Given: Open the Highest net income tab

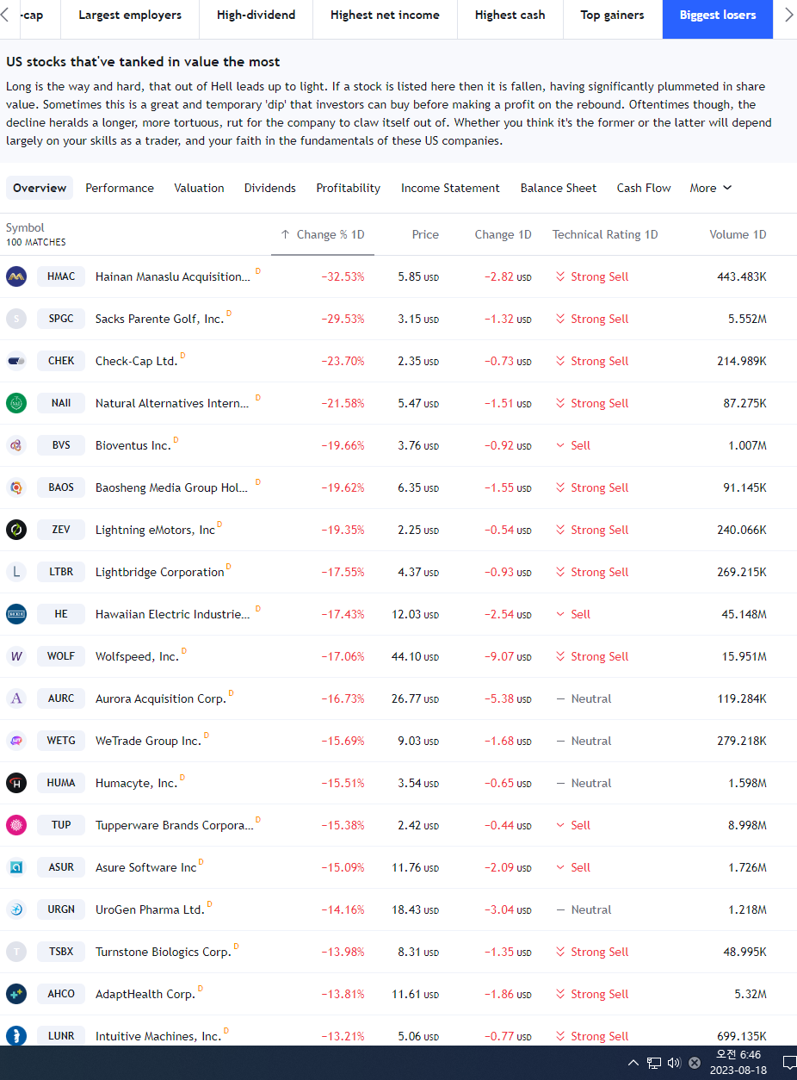Looking at the screenshot, I should coord(385,16).
